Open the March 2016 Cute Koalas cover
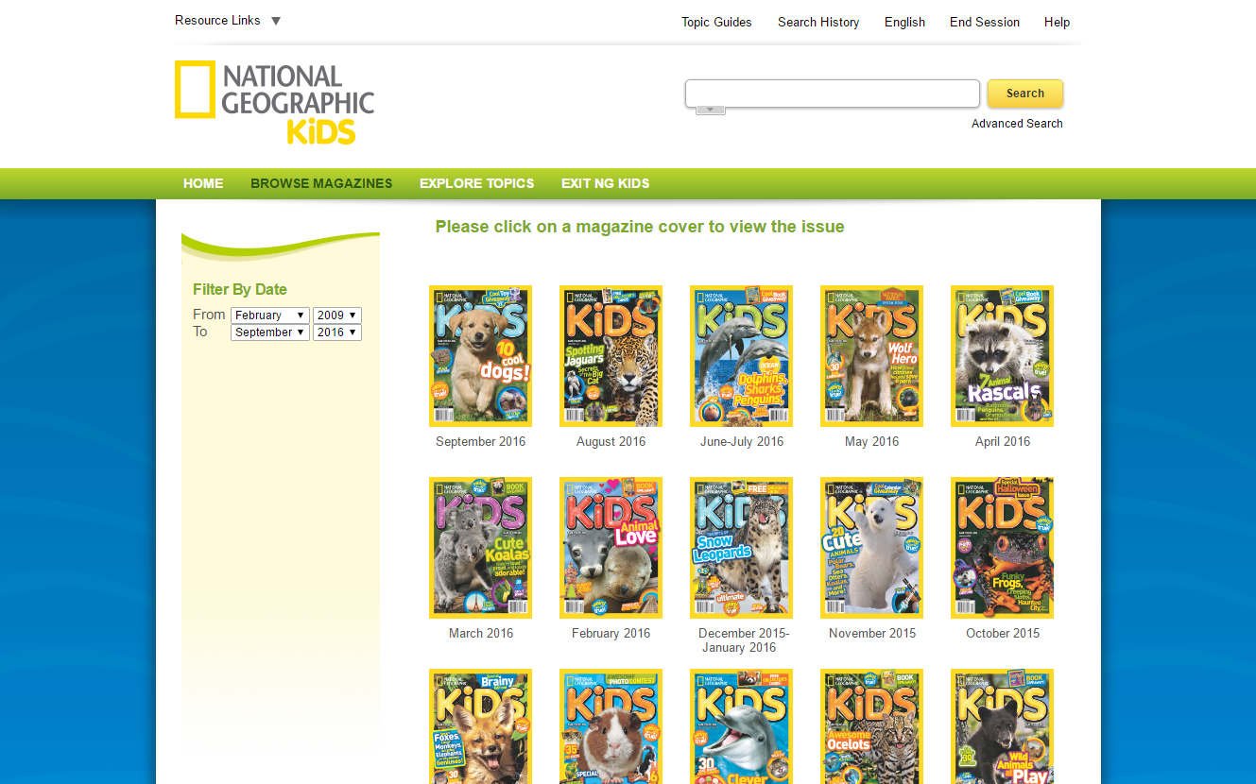Image resolution: width=1256 pixels, height=784 pixels. tap(480, 548)
